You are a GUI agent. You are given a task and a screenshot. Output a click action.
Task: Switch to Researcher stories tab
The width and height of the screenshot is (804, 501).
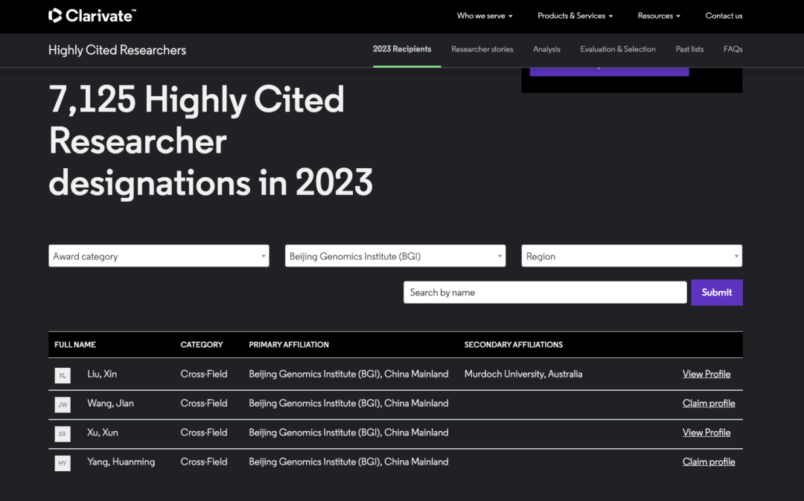[x=482, y=49]
